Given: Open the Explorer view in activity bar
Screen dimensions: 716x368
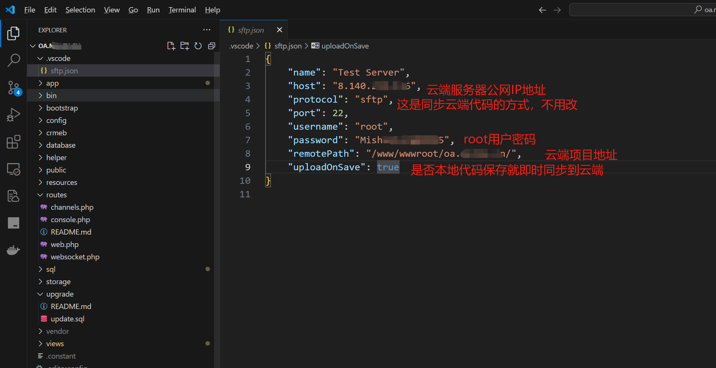Looking at the screenshot, I should (x=14, y=33).
